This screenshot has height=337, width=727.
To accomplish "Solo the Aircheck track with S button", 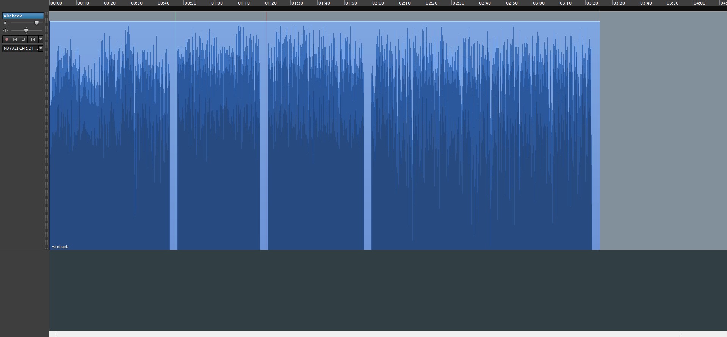I will click(23, 39).
